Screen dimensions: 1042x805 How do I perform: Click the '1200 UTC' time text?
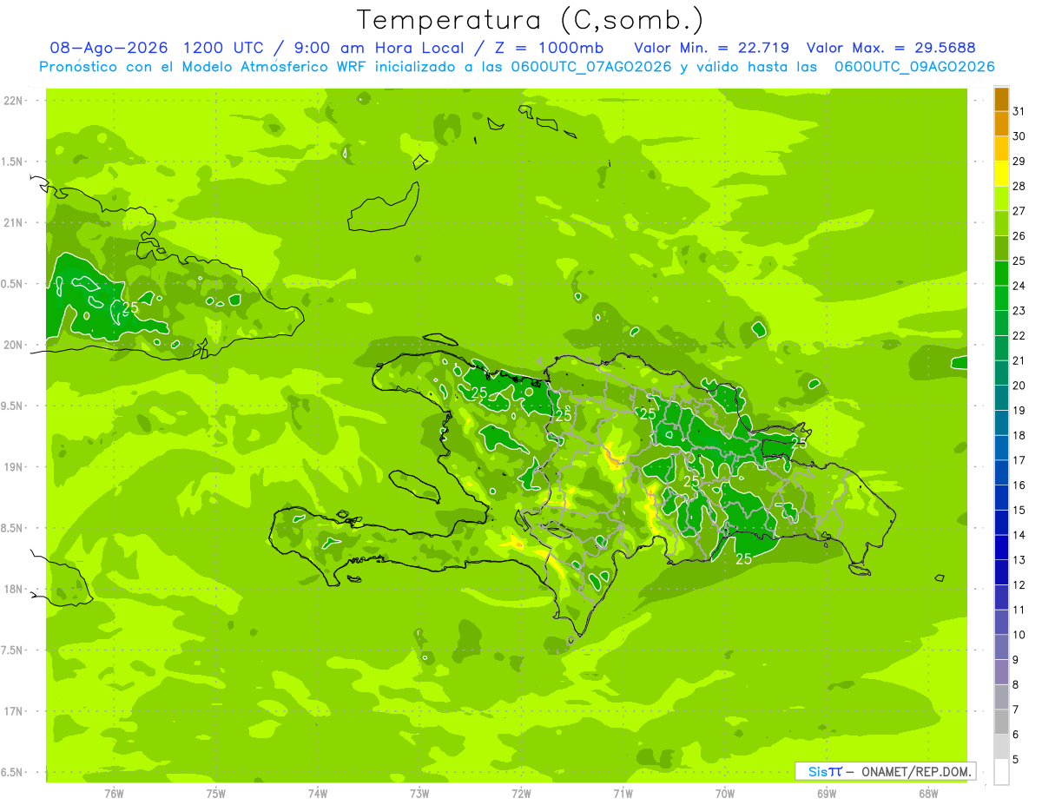(x=225, y=48)
